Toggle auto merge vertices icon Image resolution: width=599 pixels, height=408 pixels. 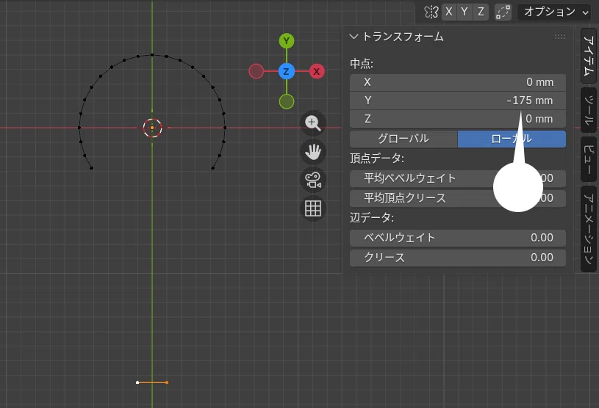[x=503, y=12]
